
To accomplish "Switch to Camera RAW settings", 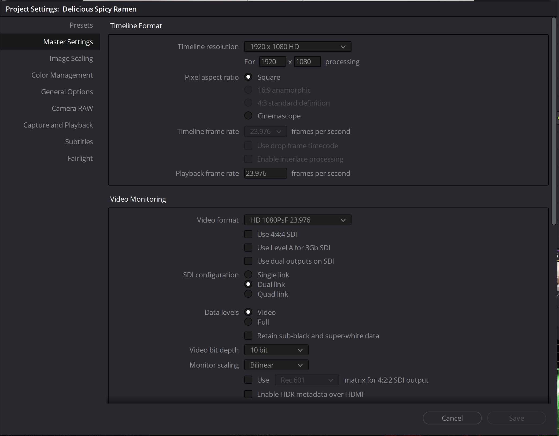I will click(72, 108).
